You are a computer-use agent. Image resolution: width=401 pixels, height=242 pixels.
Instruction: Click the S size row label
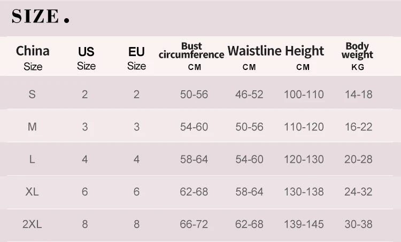(32, 95)
